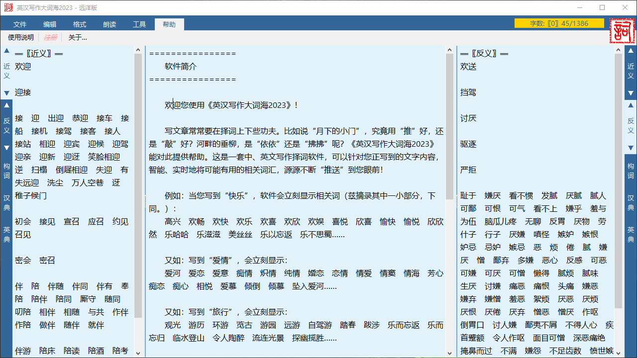Screen dimensions: 637x358
Task: Click the arrow below the right 反义 label
Action: (631, 148)
